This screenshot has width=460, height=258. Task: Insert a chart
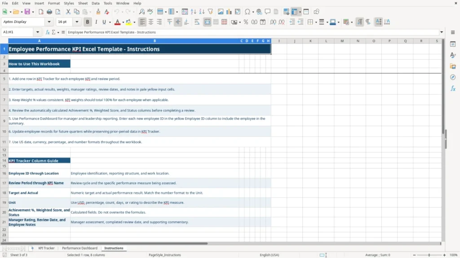coord(229,12)
